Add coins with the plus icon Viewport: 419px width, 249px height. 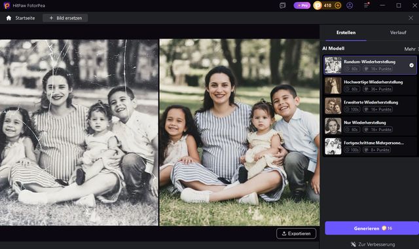point(338,5)
